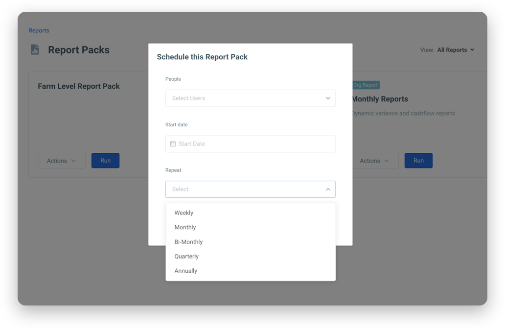Open Actions dropdown for Monthly Reports
This screenshot has width=505, height=329.
374,161
